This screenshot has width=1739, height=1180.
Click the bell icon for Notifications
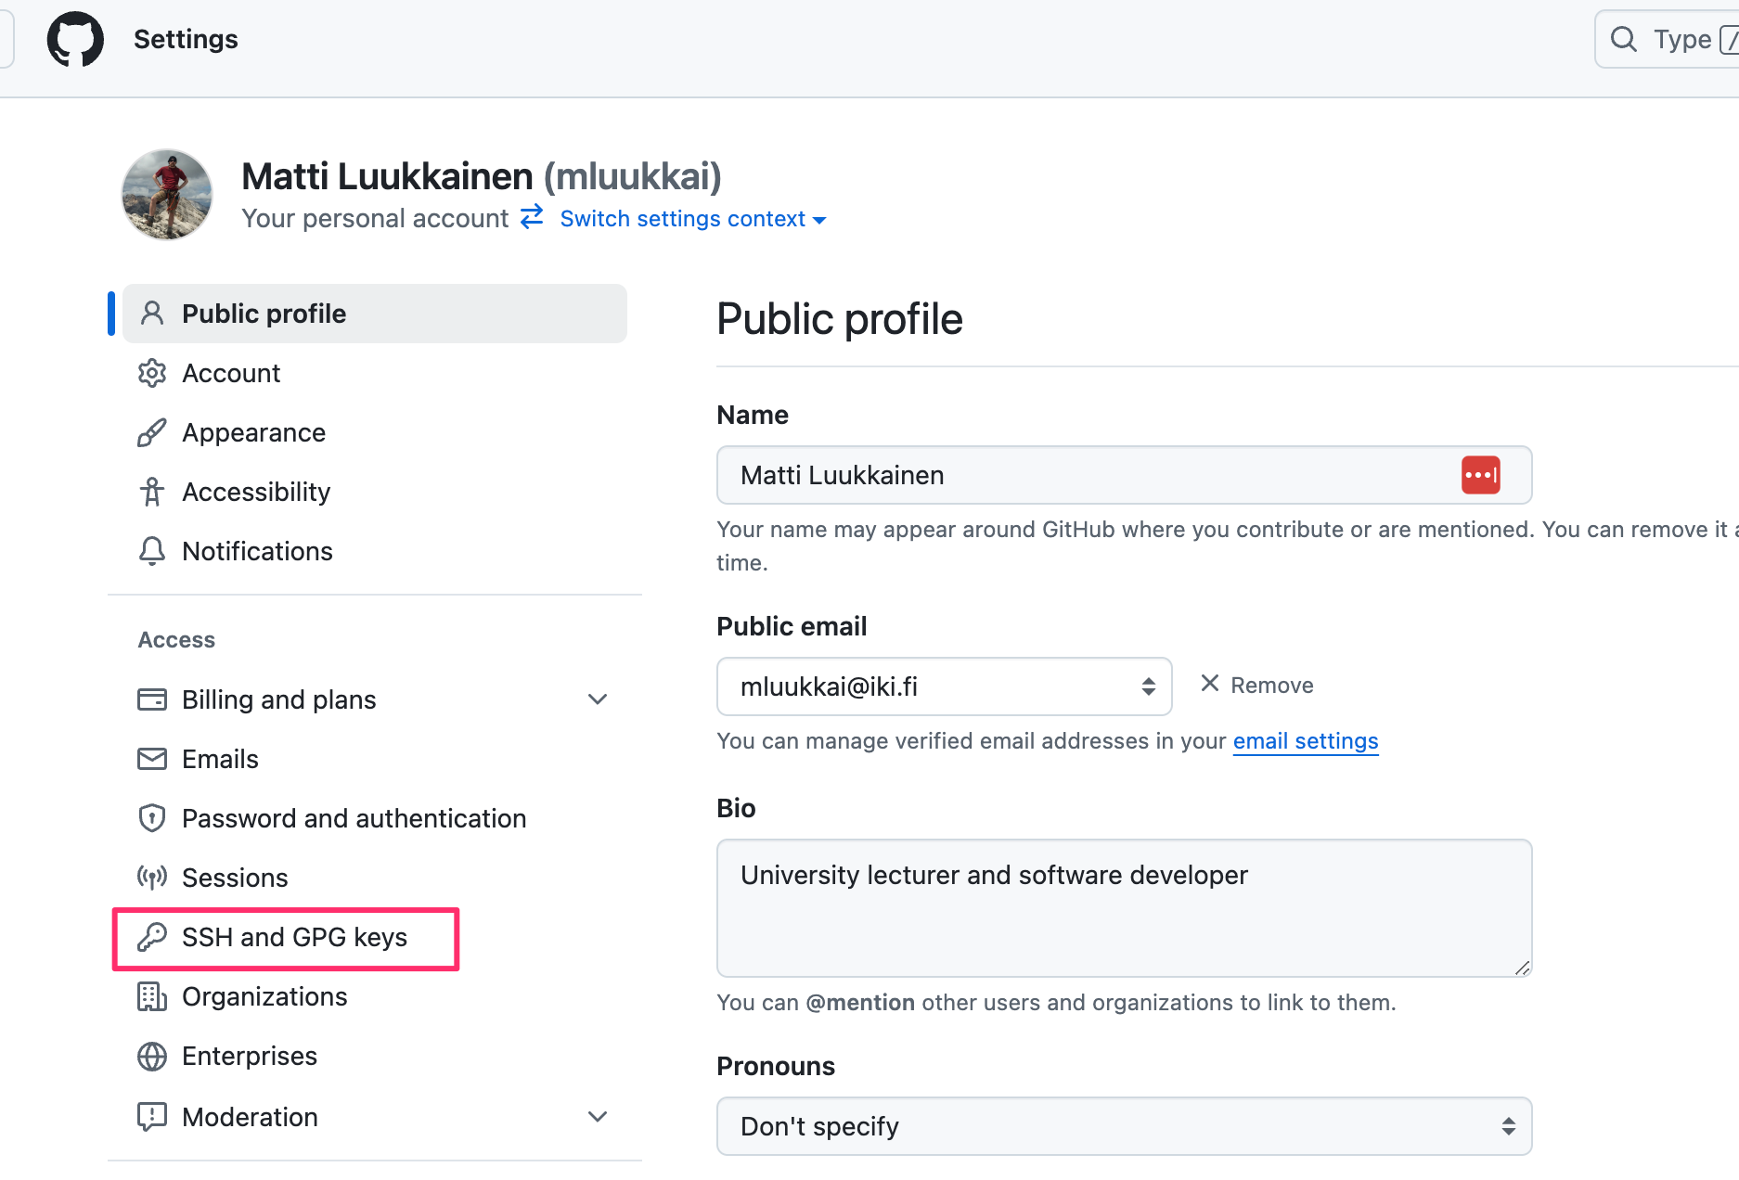click(152, 551)
